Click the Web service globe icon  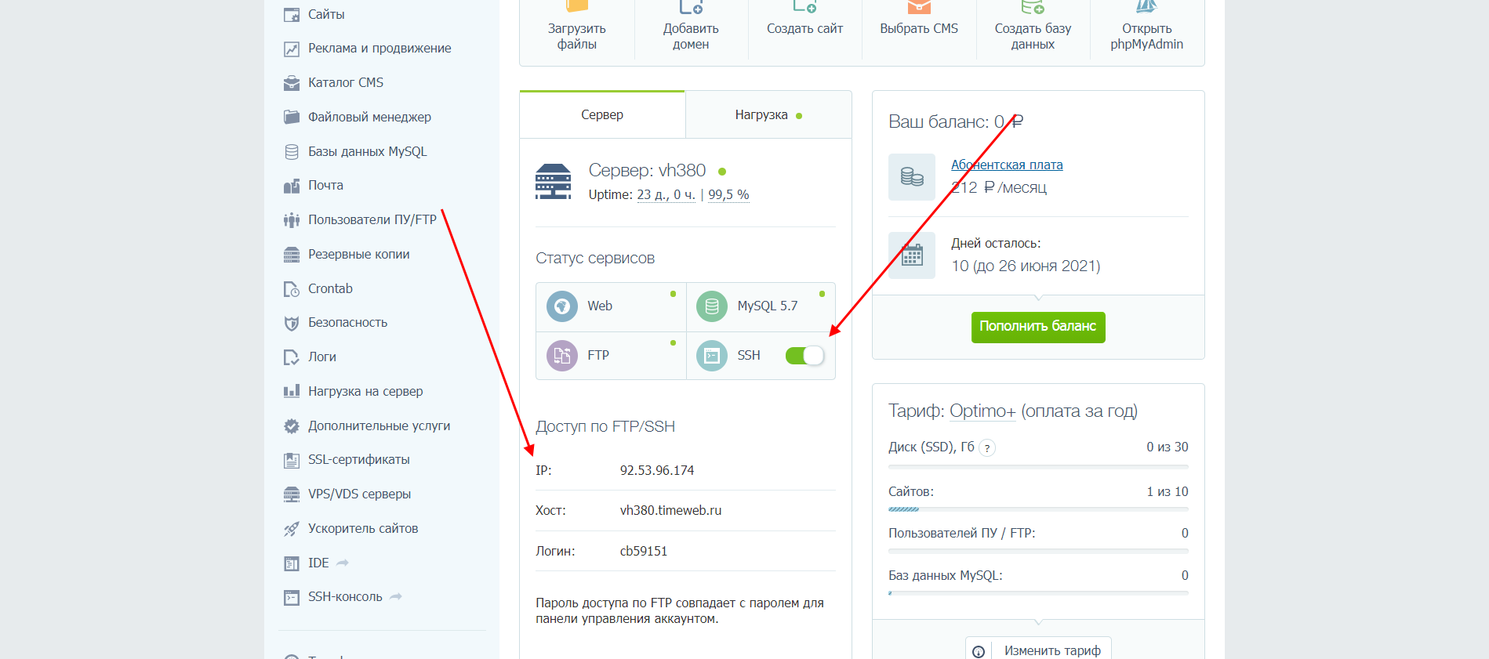tap(562, 306)
